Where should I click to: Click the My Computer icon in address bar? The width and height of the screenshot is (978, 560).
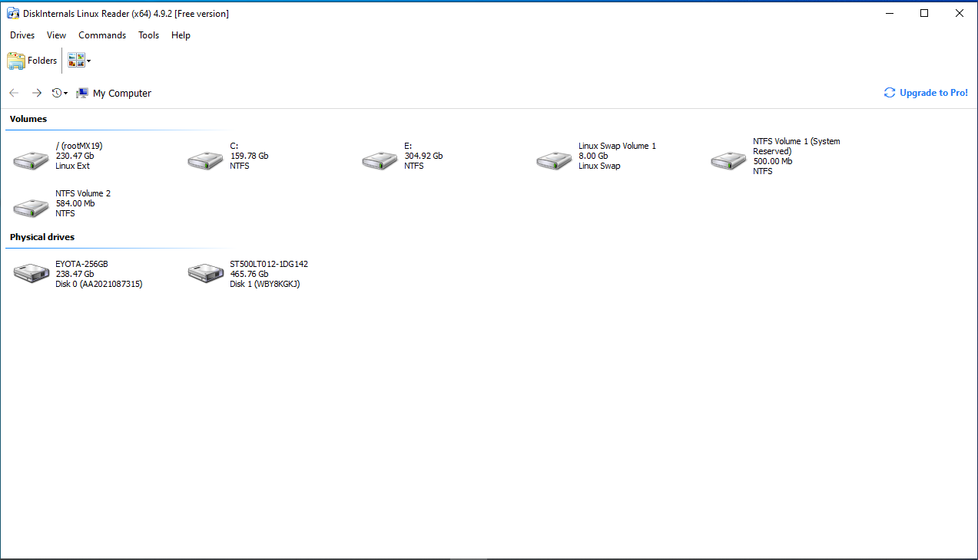point(82,93)
